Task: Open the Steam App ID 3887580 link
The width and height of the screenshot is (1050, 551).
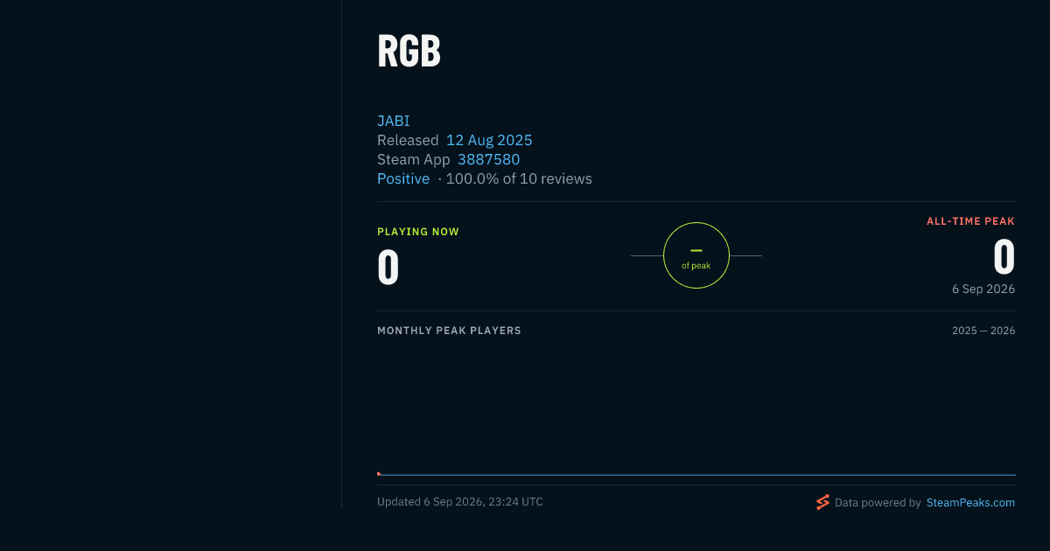Action: click(x=488, y=159)
